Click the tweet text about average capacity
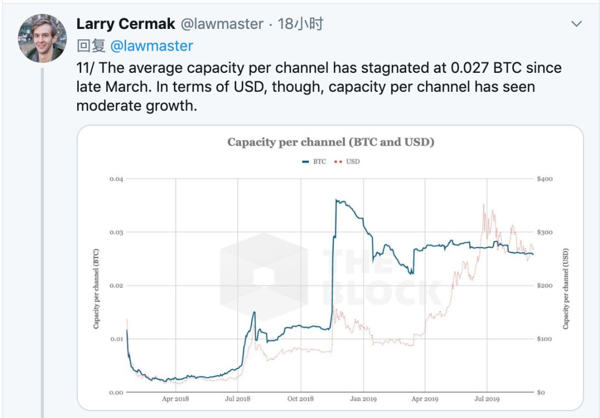The height and width of the screenshot is (418, 600). point(319,87)
